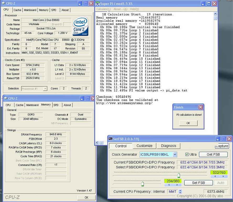Close the CPU-Z processor window
This screenshot has width=233, height=202.
pyautogui.click(x=91, y=3)
